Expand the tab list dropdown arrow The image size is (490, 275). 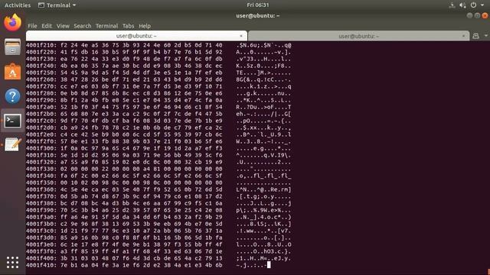click(486, 36)
